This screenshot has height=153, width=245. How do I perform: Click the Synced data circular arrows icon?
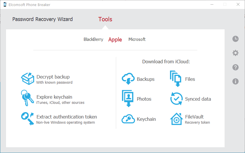176,99
